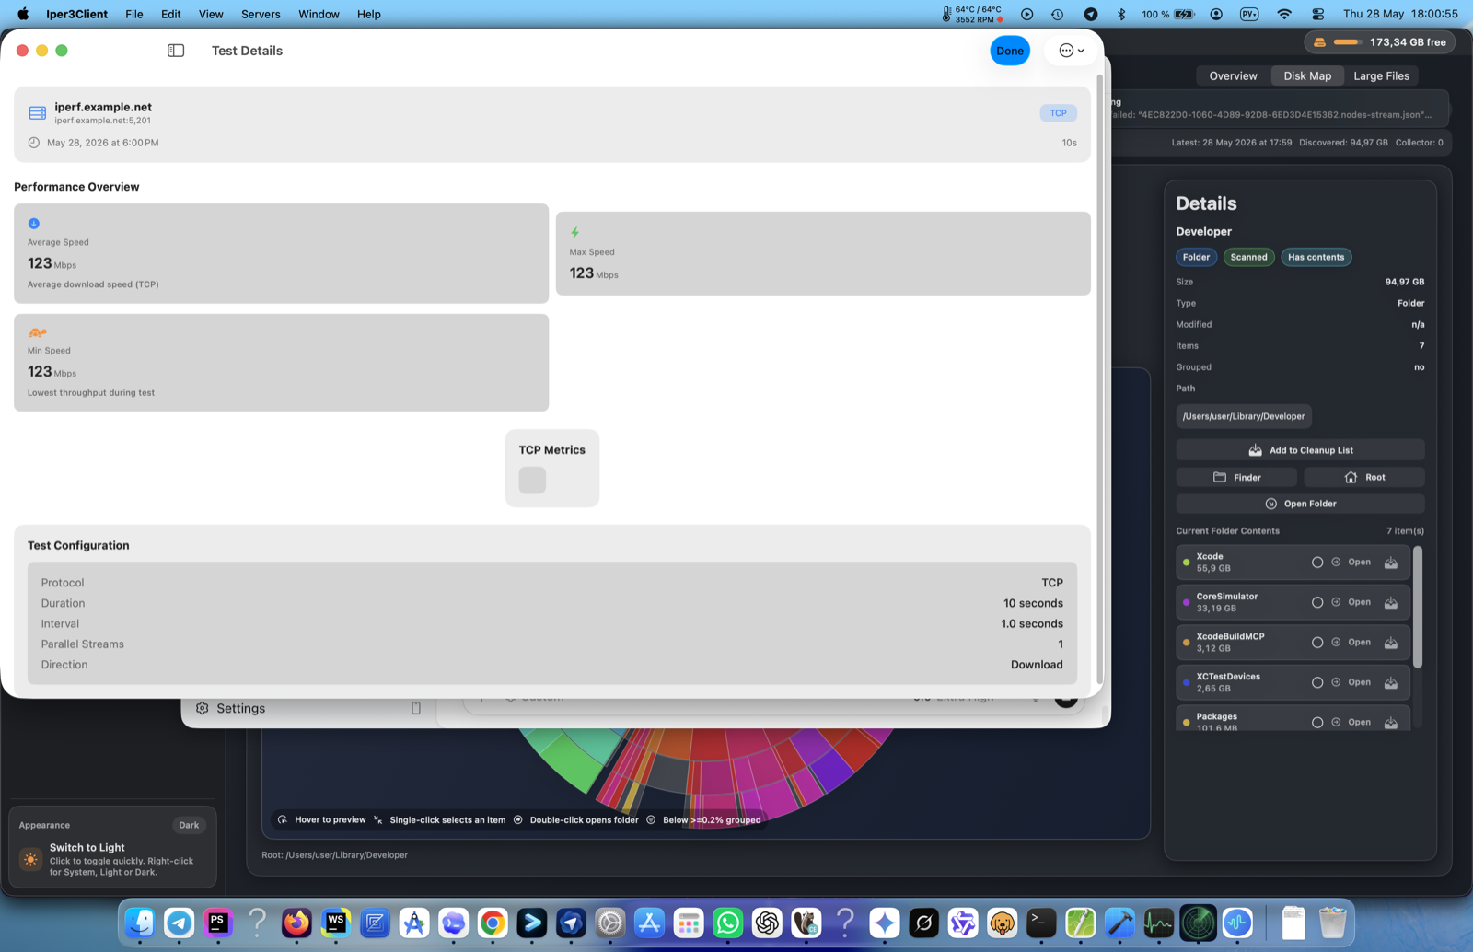Open Telegram from the Dock
Image resolution: width=1473 pixels, height=952 pixels.
click(x=179, y=922)
